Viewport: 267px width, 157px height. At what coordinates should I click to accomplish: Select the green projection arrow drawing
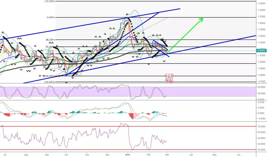[184, 36]
